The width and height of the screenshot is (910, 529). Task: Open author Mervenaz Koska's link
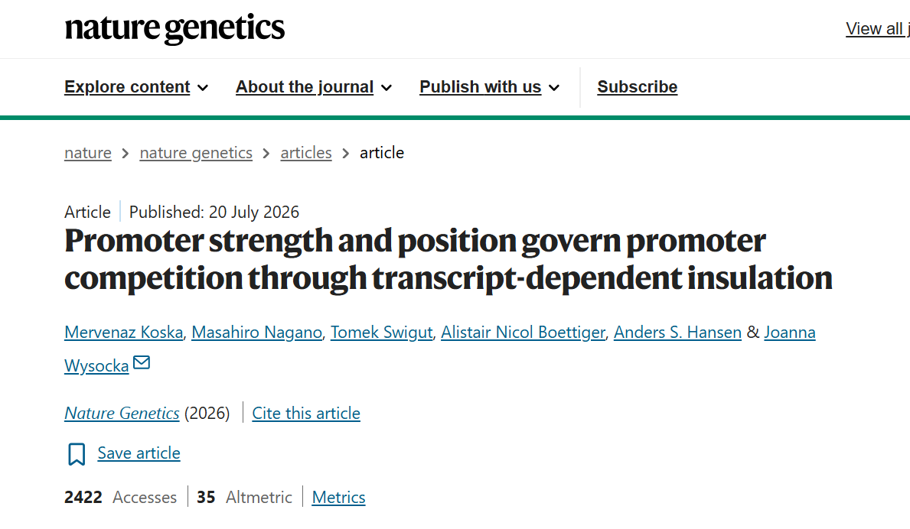(124, 333)
